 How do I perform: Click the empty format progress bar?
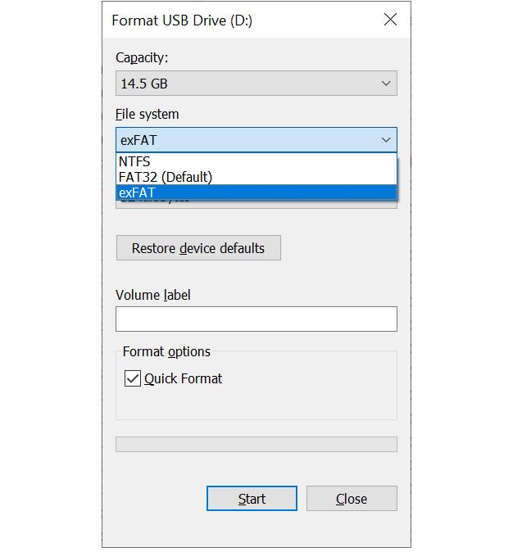click(256, 444)
